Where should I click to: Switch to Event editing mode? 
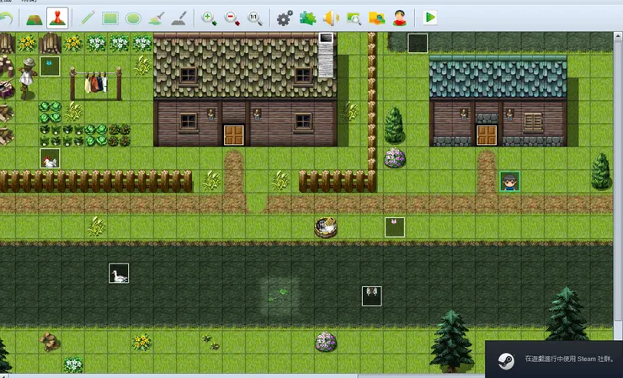57,18
